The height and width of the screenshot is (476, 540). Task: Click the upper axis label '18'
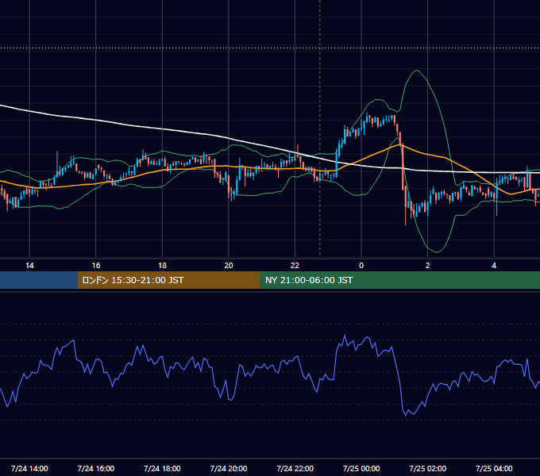tap(162, 266)
